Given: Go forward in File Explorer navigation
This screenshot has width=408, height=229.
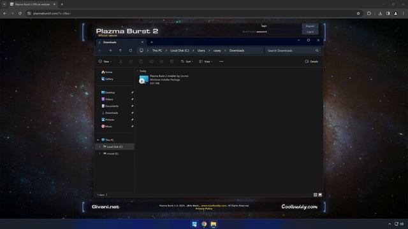Looking at the screenshot, I should coord(110,51).
